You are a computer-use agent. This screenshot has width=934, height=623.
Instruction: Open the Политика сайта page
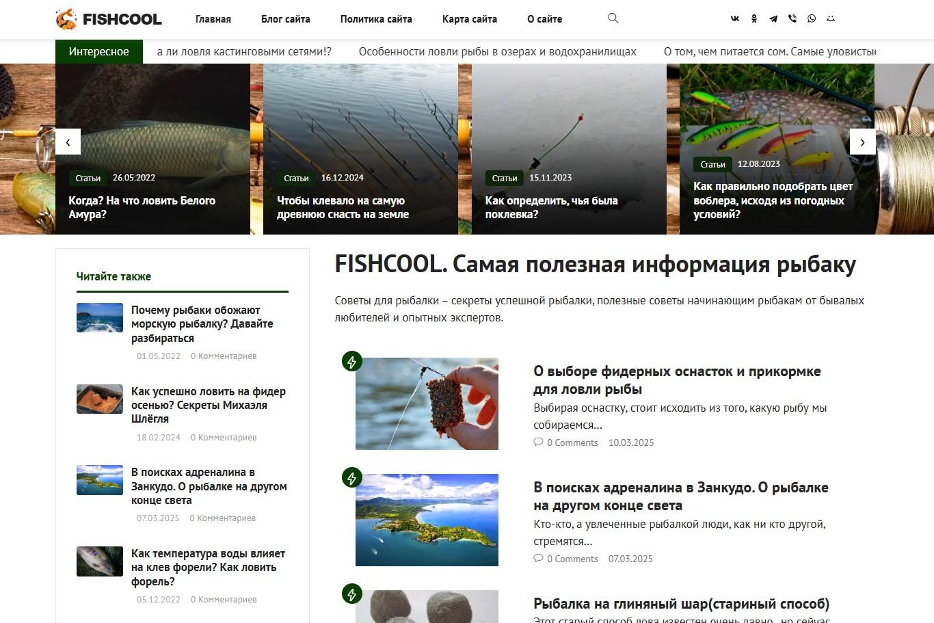pyautogui.click(x=376, y=19)
